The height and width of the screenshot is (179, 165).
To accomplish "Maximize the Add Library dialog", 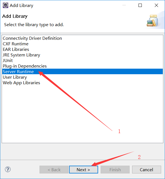I will 140,5.
